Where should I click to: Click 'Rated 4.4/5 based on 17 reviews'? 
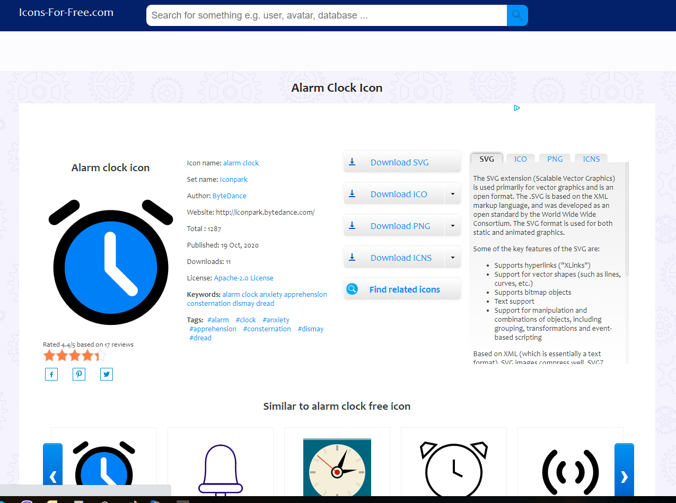[88, 345]
